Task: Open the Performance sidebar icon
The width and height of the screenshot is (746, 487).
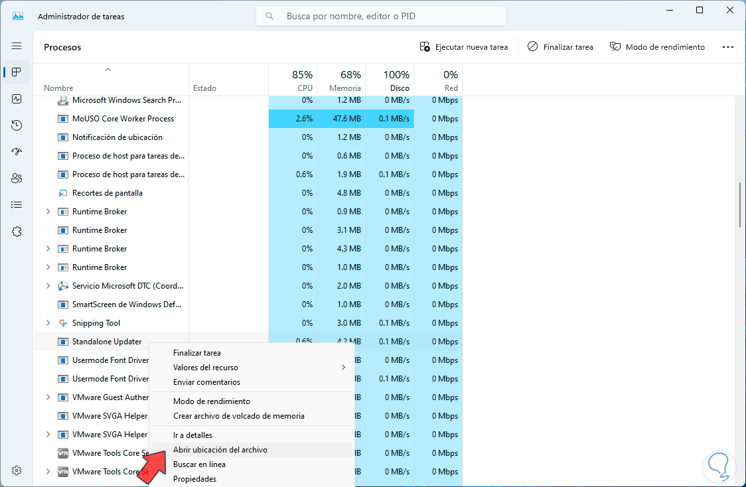Action: 17,99
